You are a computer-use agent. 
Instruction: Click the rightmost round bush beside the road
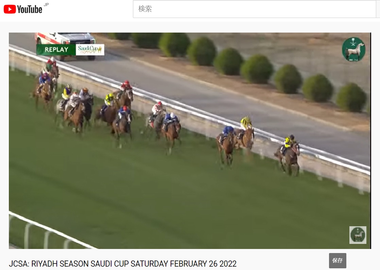[x=351, y=97]
